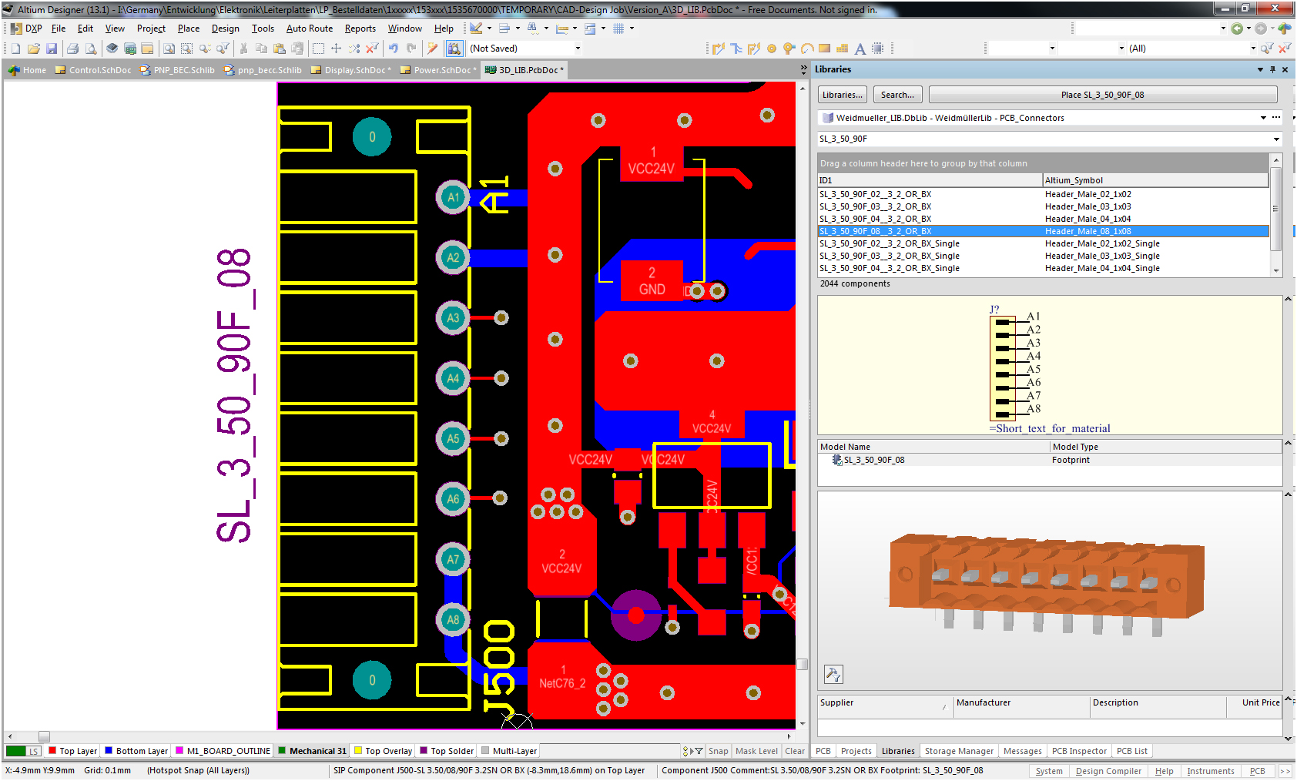This screenshot has width=1297, height=781.
Task: Click the Undo arrow icon
Action: click(x=394, y=49)
